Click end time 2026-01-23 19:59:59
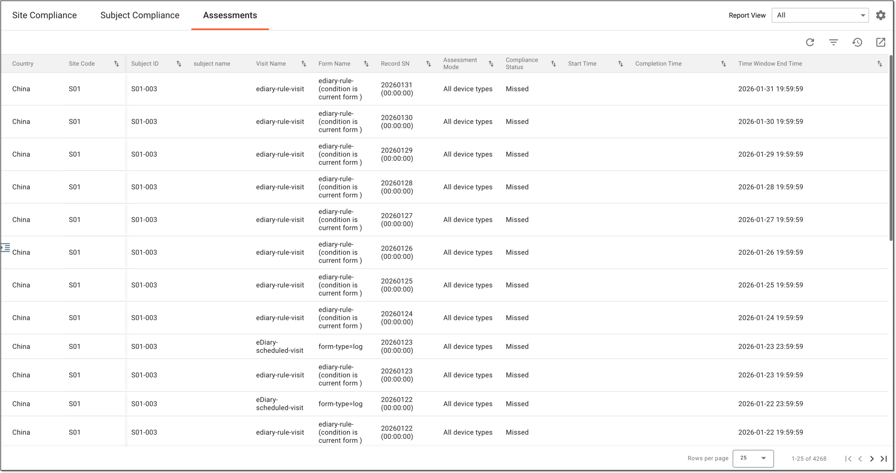The height and width of the screenshot is (473, 896). pyautogui.click(x=771, y=375)
